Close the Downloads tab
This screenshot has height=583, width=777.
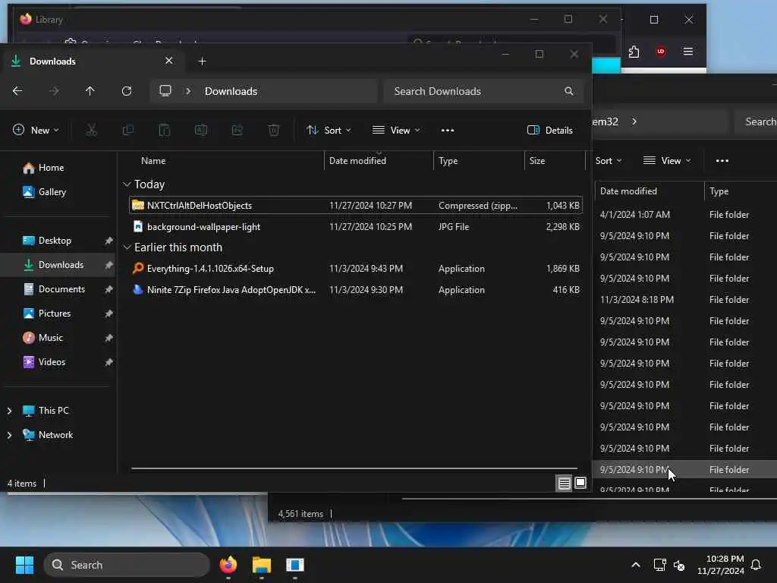(168, 61)
